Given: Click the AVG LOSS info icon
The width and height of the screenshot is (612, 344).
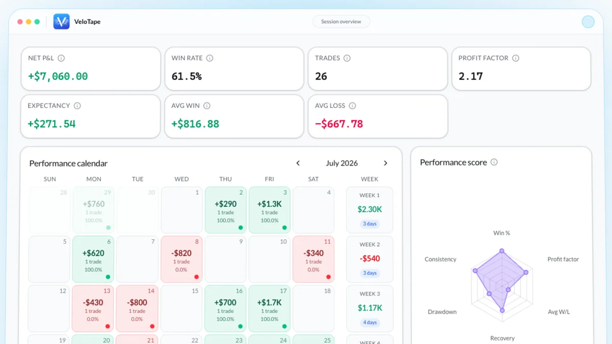Looking at the screenshot, I should (x=352, y=106).
